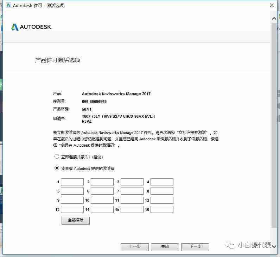This screenshot has width=280, height=257.
Task: Click activation code field 4
Action: point(162,182)
